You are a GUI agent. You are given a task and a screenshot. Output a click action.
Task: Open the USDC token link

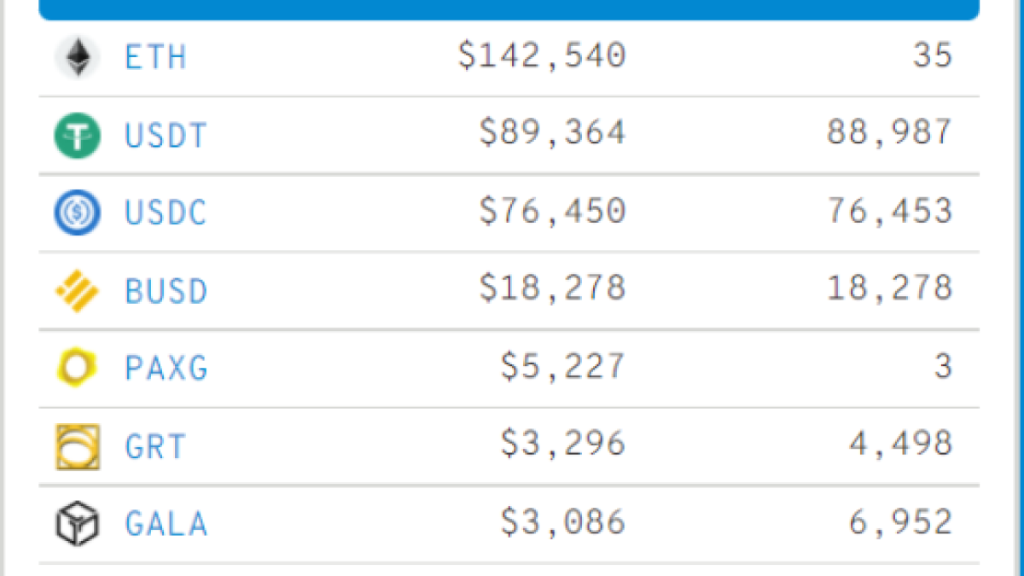tap(166, 213)
